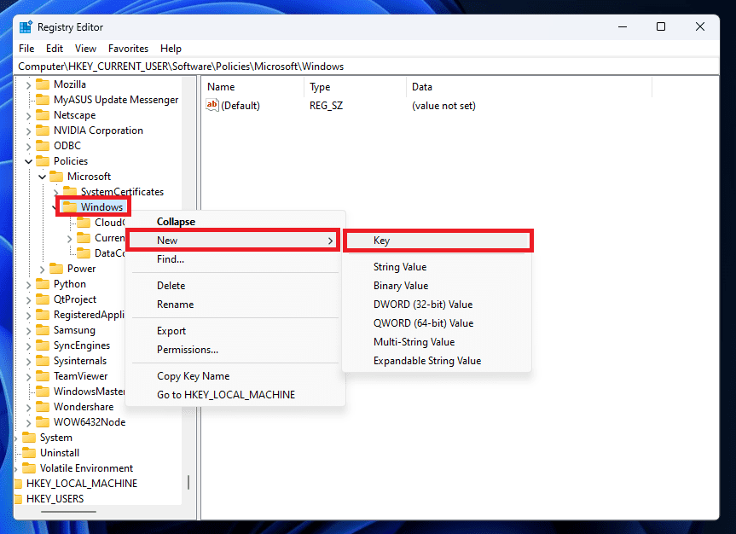Click the Registry Editor app icon in title bar
Image resolution: width=736 pixels, height=534 pixels.
pyautogui.click(x=26, y=26)
